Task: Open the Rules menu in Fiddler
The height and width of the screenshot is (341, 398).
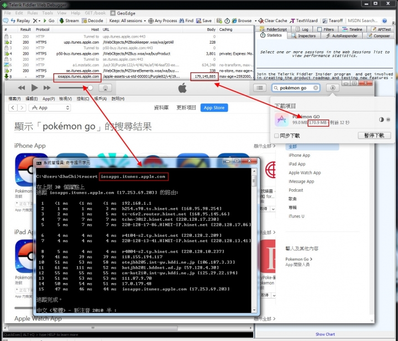Action: coord(33,13)
